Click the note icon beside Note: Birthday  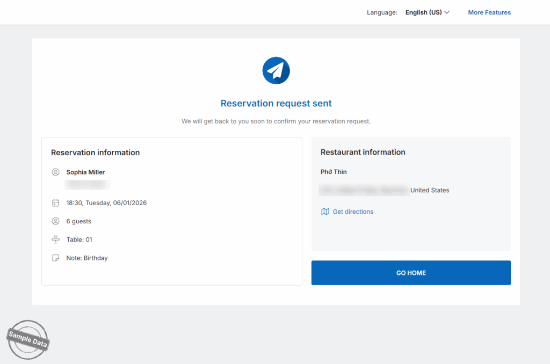(55, 258)
